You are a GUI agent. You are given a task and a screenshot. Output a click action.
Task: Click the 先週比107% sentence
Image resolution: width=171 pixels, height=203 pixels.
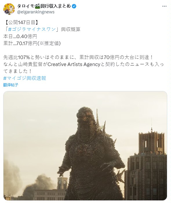coord(78,57)
